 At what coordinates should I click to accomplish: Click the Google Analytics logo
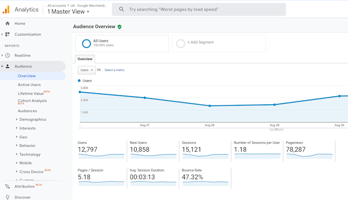click(x=6, y=9)
